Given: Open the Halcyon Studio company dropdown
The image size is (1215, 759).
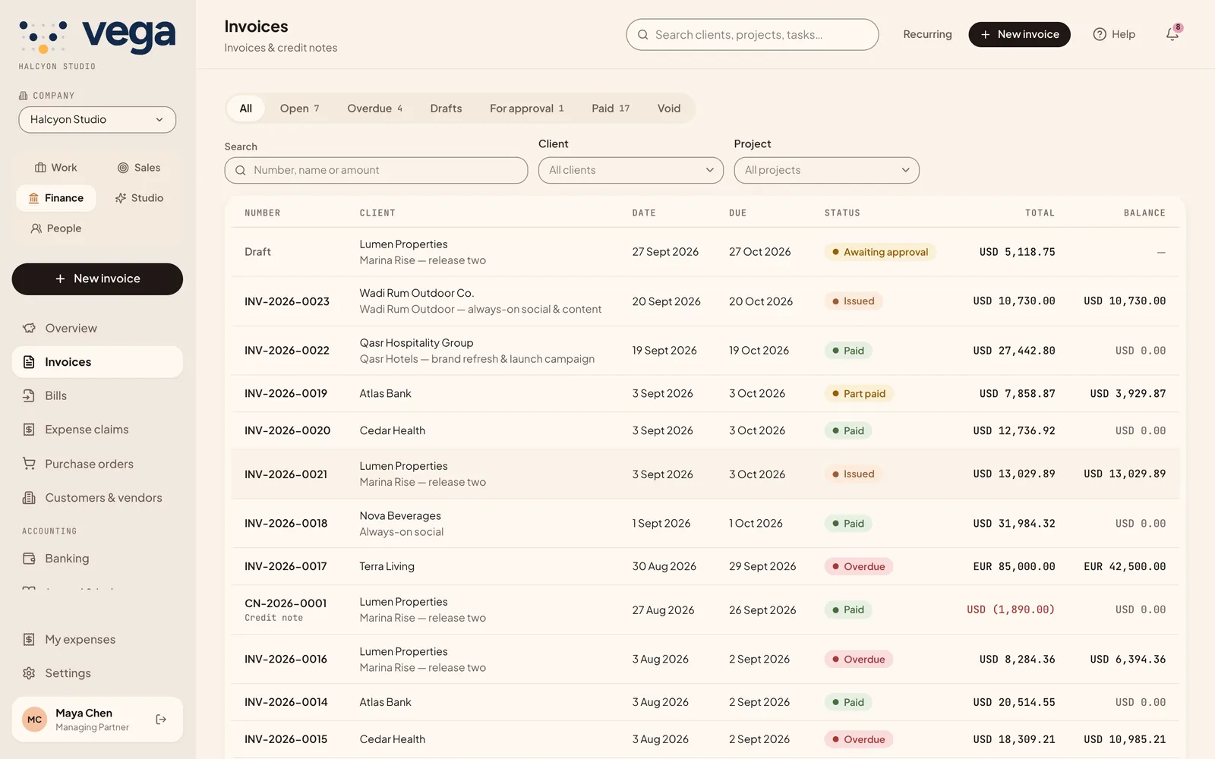Looking at the screenshot, I should pyautogui.click(x=97, y=120).
